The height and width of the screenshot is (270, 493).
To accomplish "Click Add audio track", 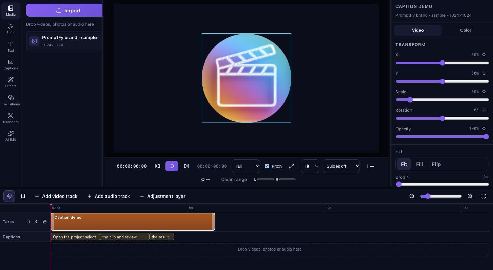I will (x=109, y=196).
